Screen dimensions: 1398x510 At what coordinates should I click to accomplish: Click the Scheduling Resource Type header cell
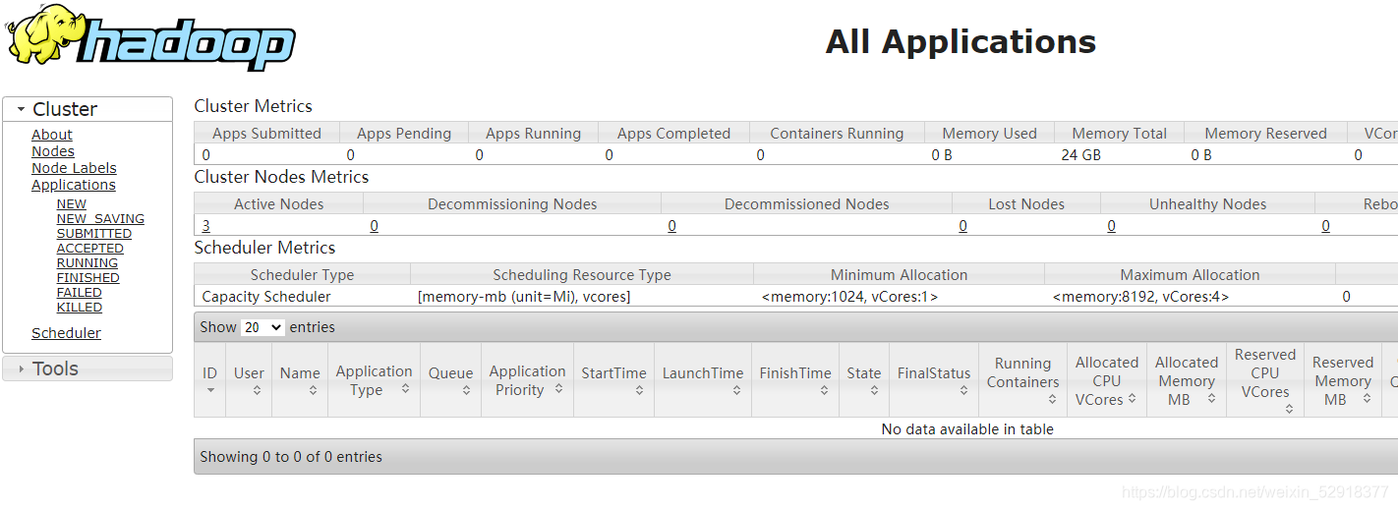[582, 275]
